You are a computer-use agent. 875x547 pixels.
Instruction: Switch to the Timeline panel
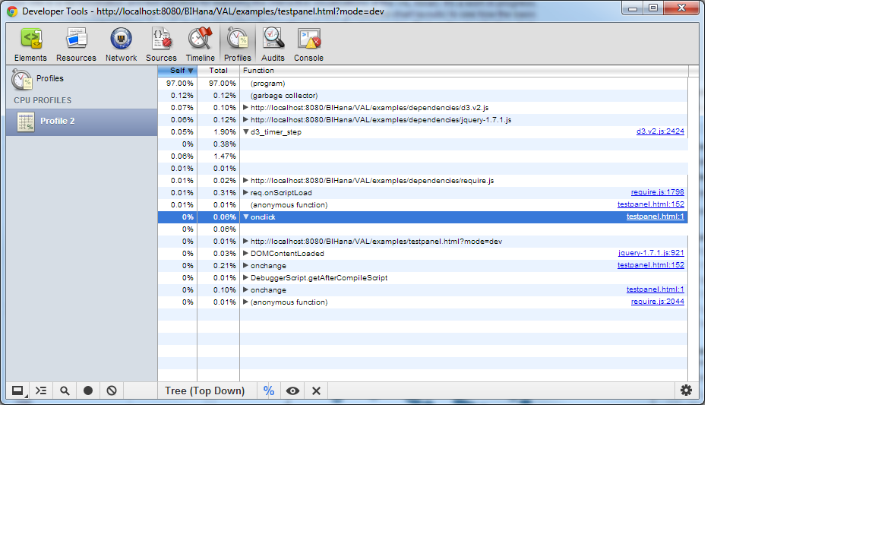tap(200, 44)
